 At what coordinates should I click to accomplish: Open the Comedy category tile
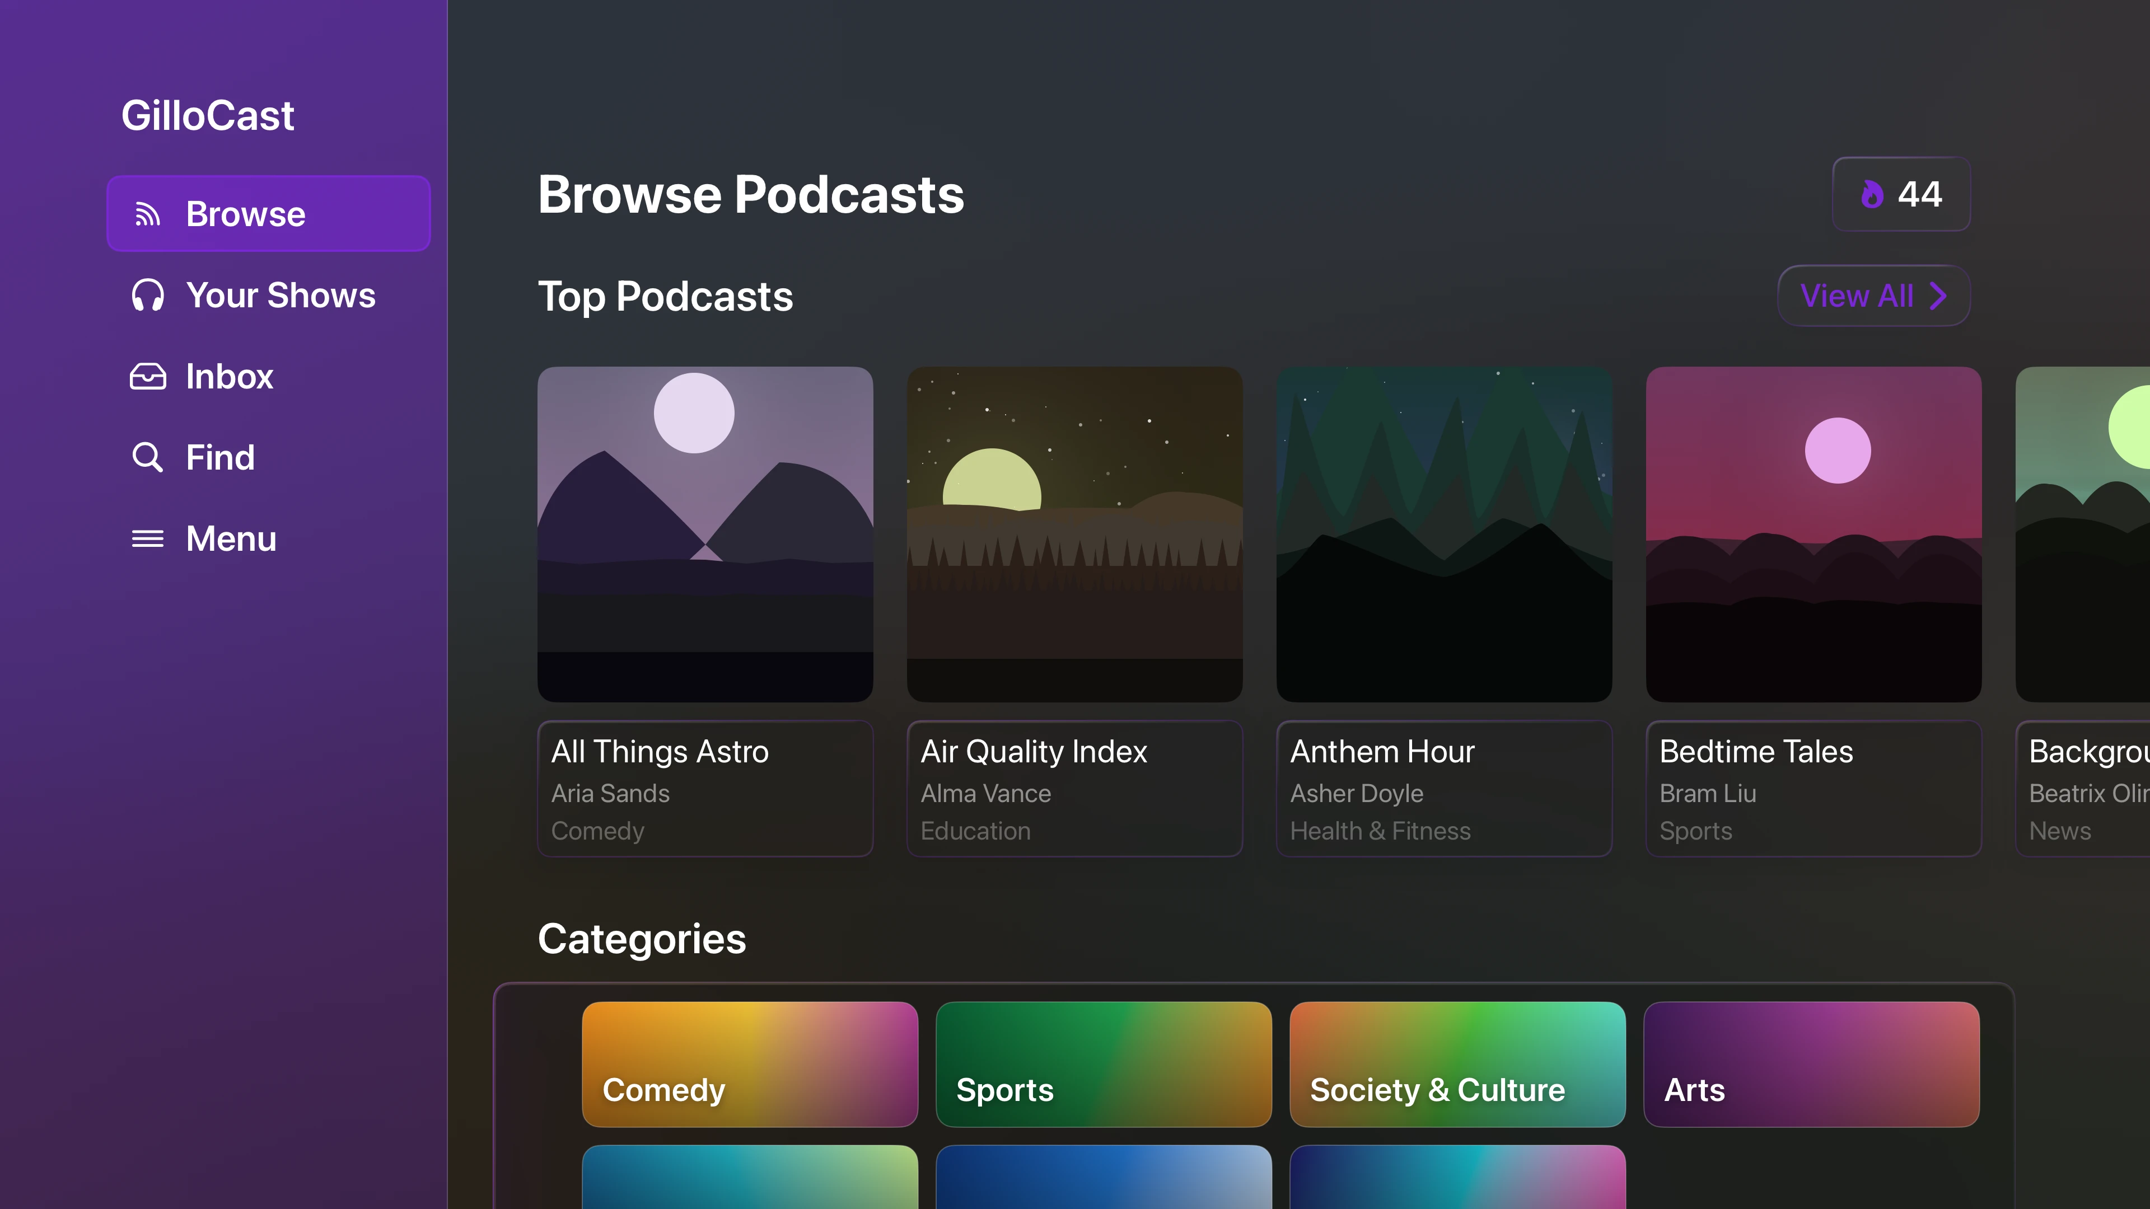tap(750, 1064)
